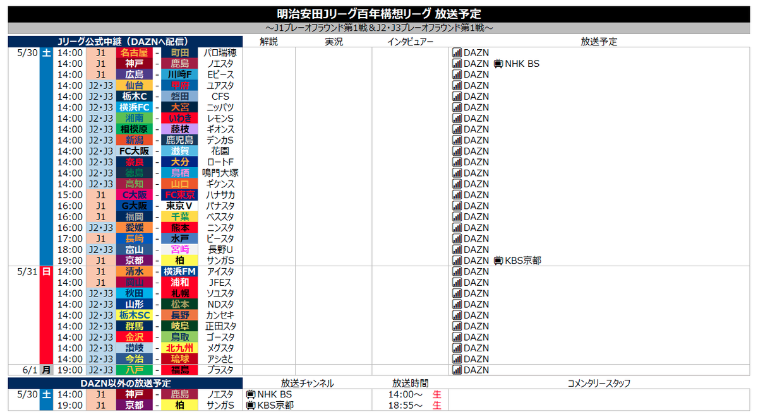Click the DAZN signal icon in the C大阪–FC東京 row
The width and height of the screenshot is (758, 417).
coord(457,195)
